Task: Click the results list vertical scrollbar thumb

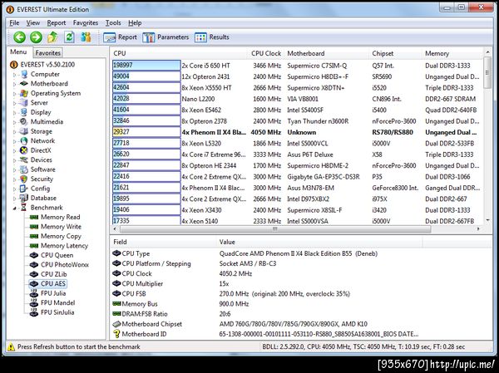Action: pos(487,72)
